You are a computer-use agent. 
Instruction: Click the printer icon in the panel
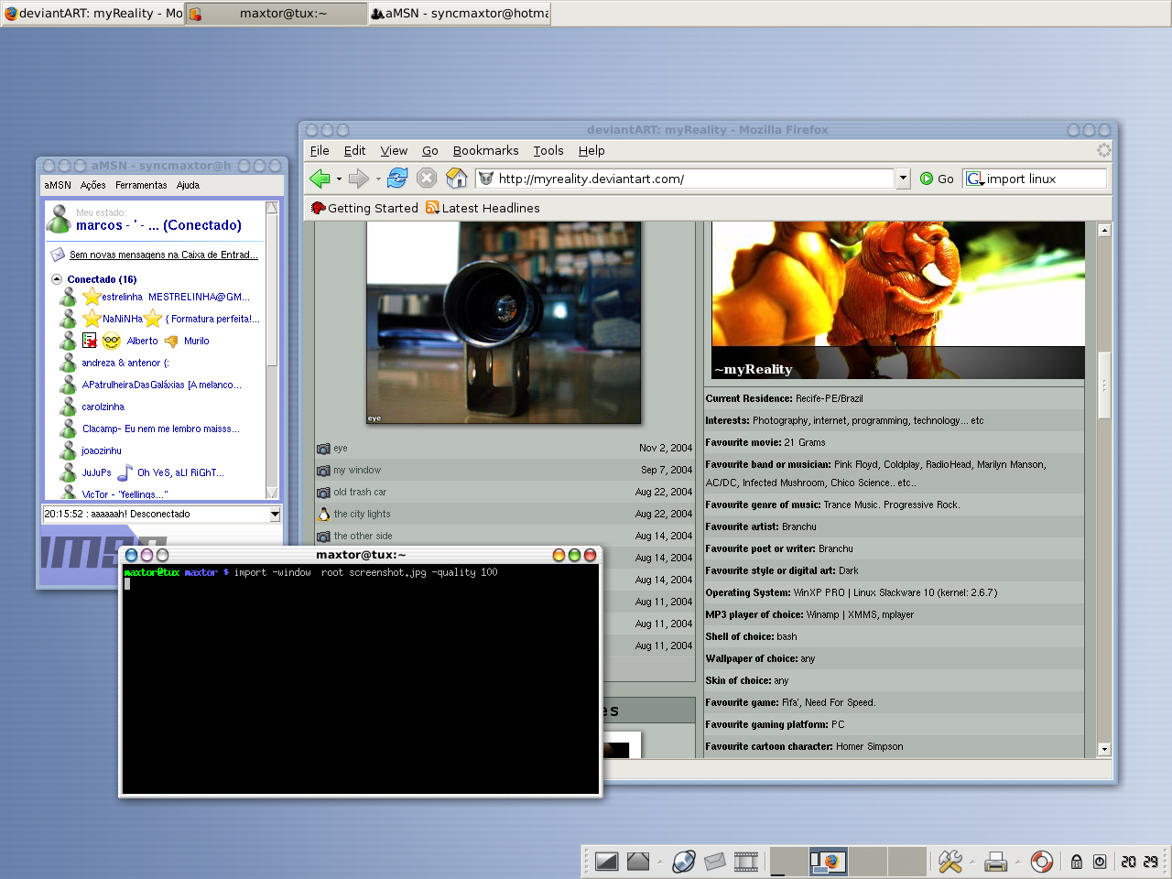pyautogui.click(x=995, y=862)
